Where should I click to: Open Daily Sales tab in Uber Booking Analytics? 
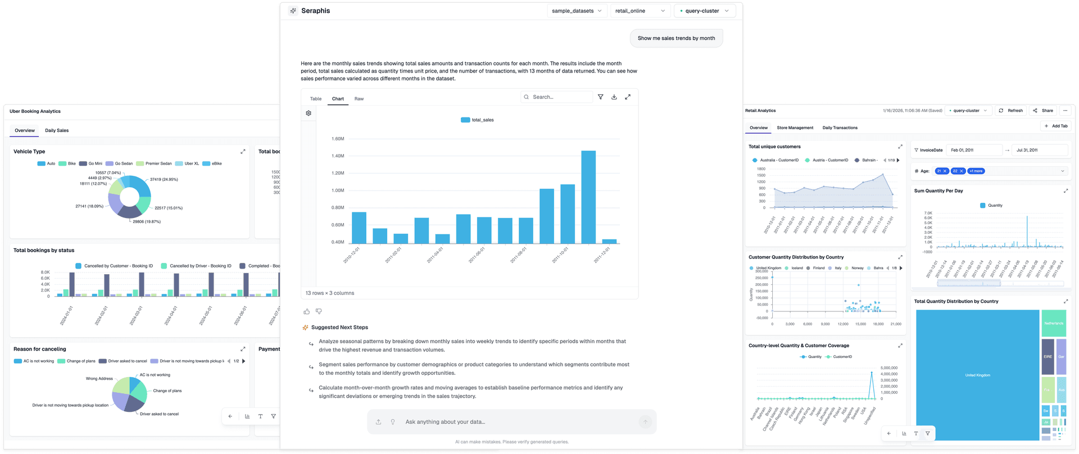57,130
